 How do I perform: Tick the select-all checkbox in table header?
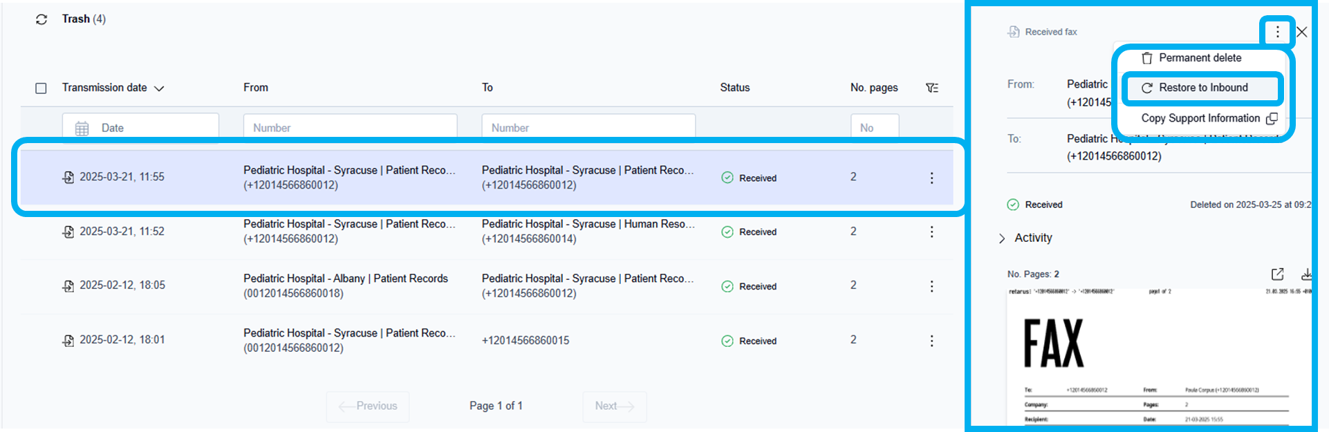(x=41, y=88)
